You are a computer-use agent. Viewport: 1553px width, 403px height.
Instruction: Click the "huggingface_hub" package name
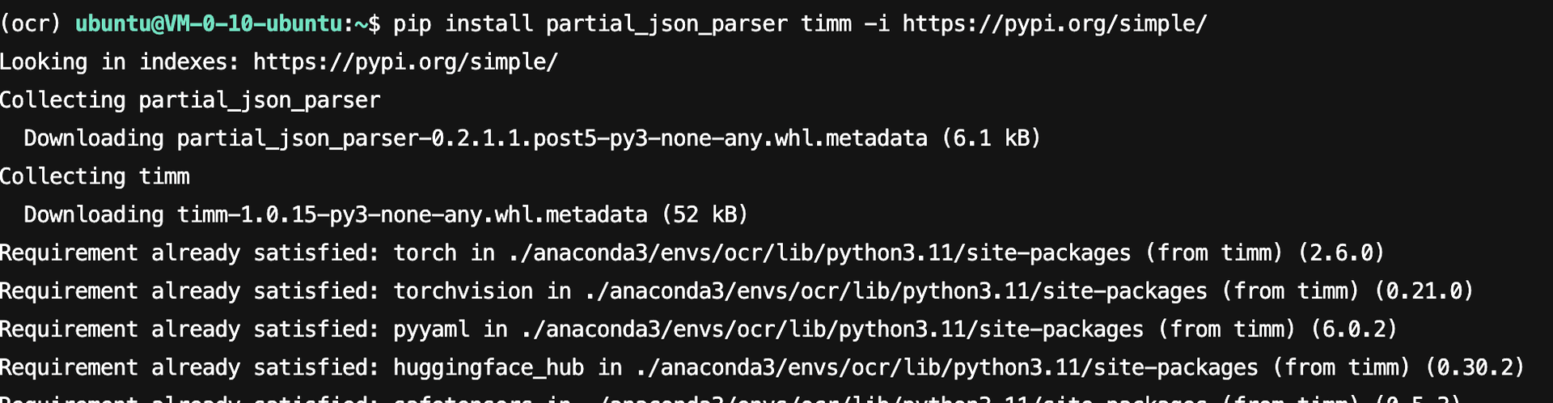tap(488, 367)
